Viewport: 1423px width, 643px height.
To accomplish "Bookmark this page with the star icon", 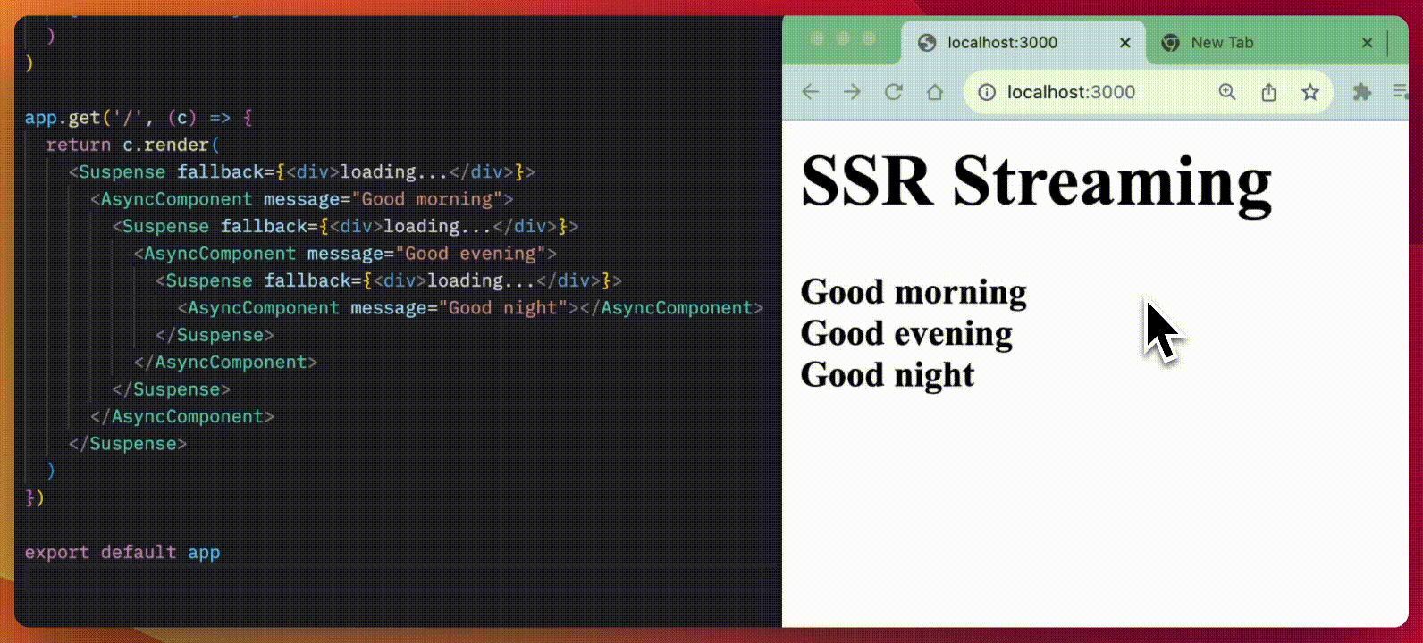I will [1310, 92].
